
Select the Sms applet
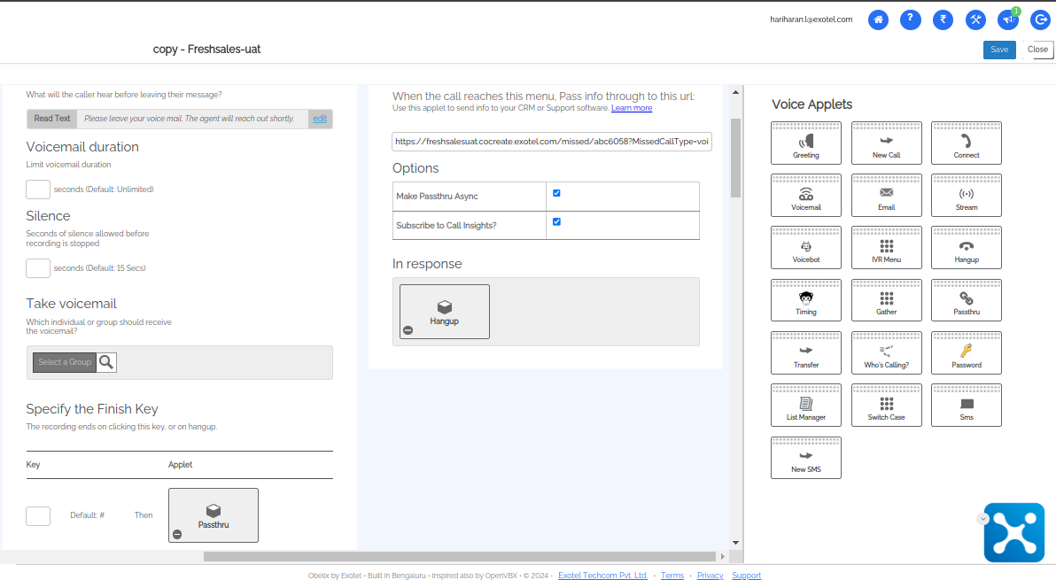point(966,405)
